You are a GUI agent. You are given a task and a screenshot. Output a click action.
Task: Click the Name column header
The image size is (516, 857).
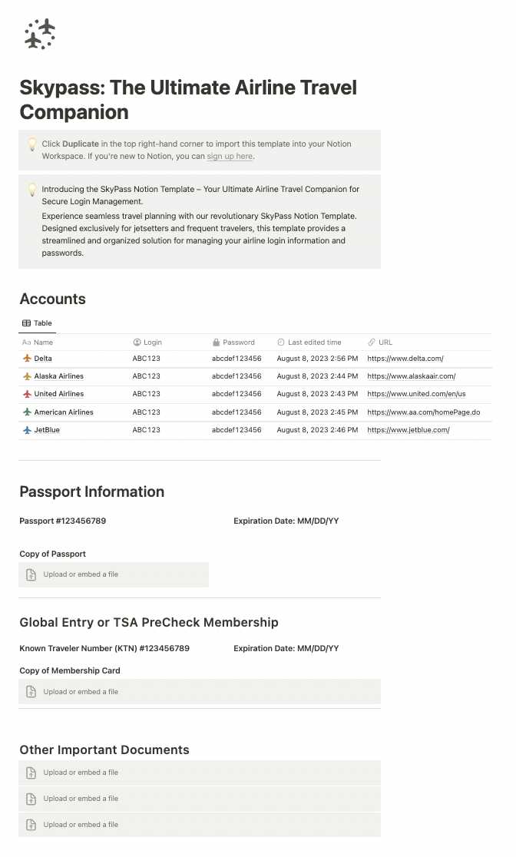coord(43,342)
